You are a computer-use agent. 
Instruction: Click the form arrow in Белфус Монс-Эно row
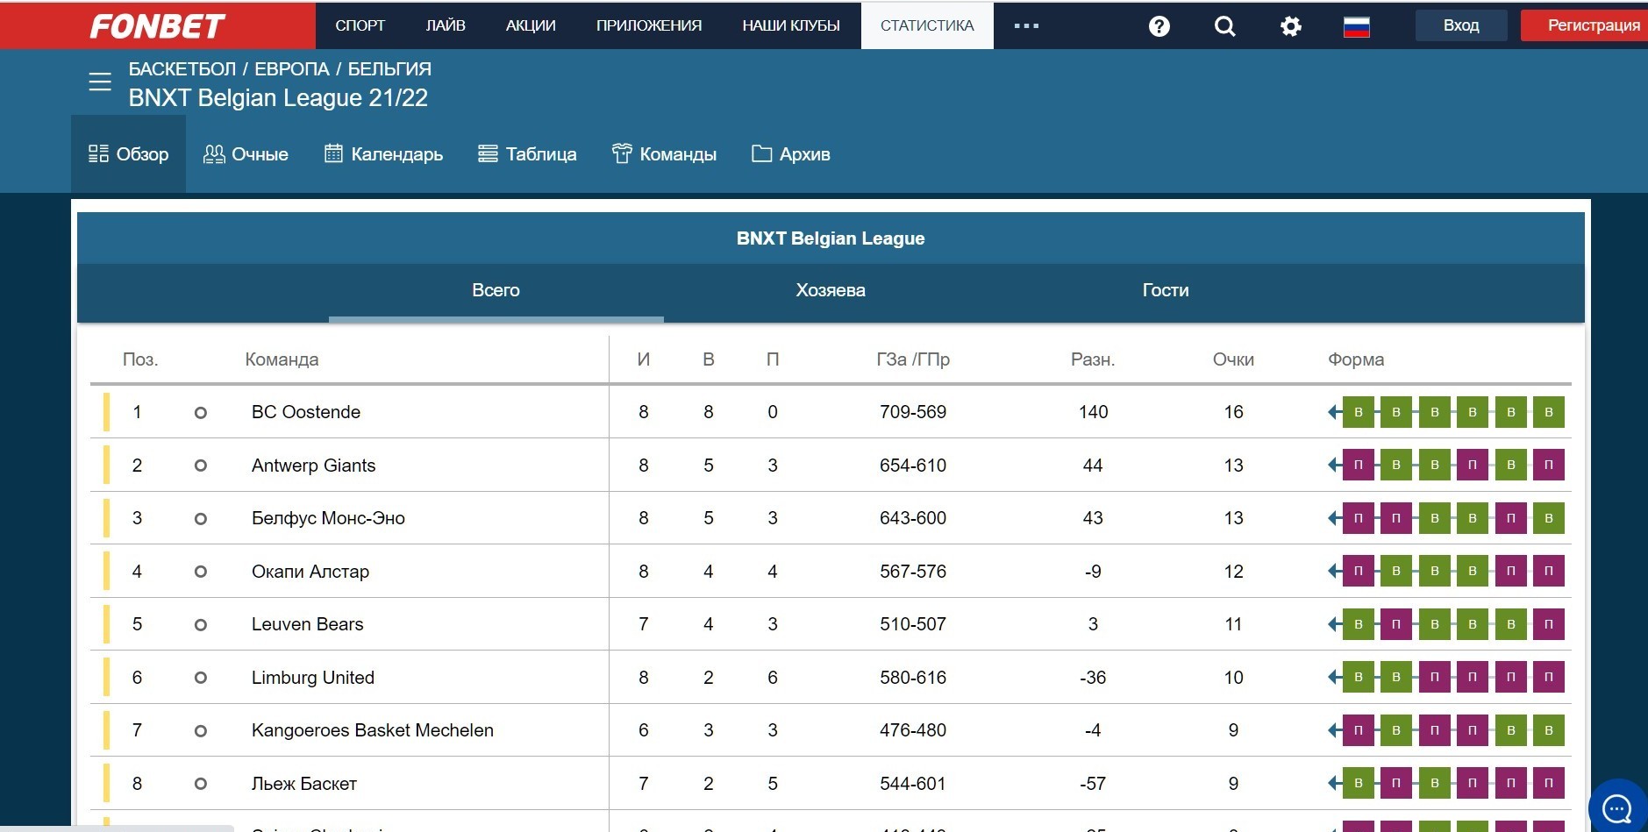pyautogui.click(x=1334, y=518)
